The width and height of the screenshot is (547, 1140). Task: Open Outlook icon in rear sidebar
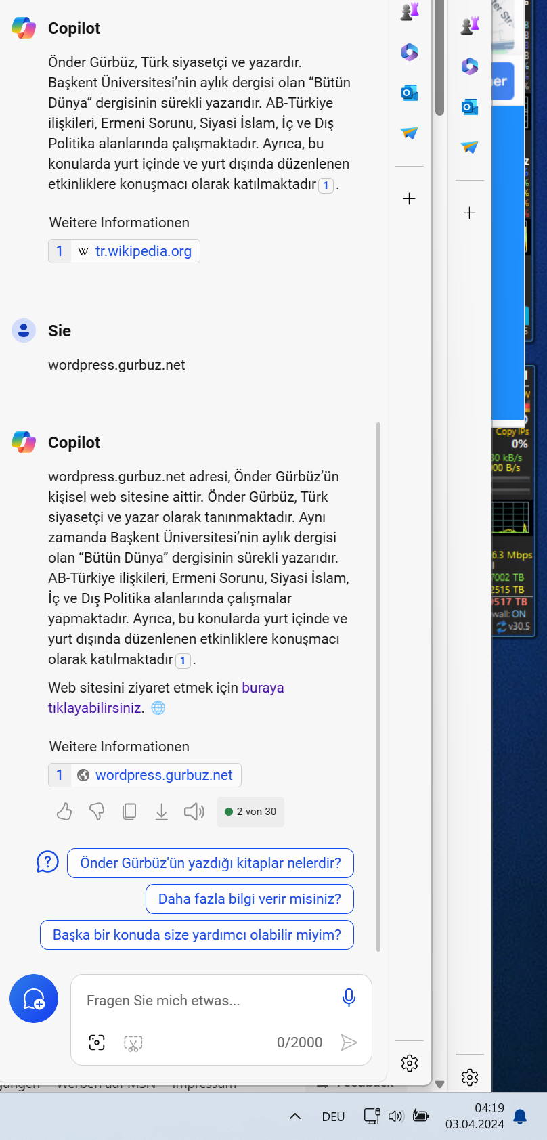click(x=470, y=107)
